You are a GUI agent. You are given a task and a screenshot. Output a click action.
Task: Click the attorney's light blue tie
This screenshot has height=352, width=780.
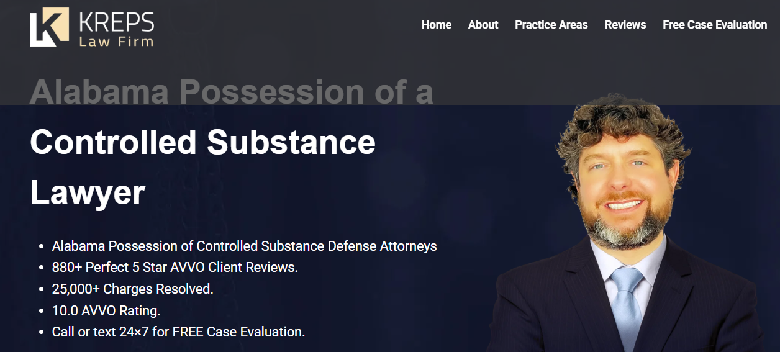[627, 304]
